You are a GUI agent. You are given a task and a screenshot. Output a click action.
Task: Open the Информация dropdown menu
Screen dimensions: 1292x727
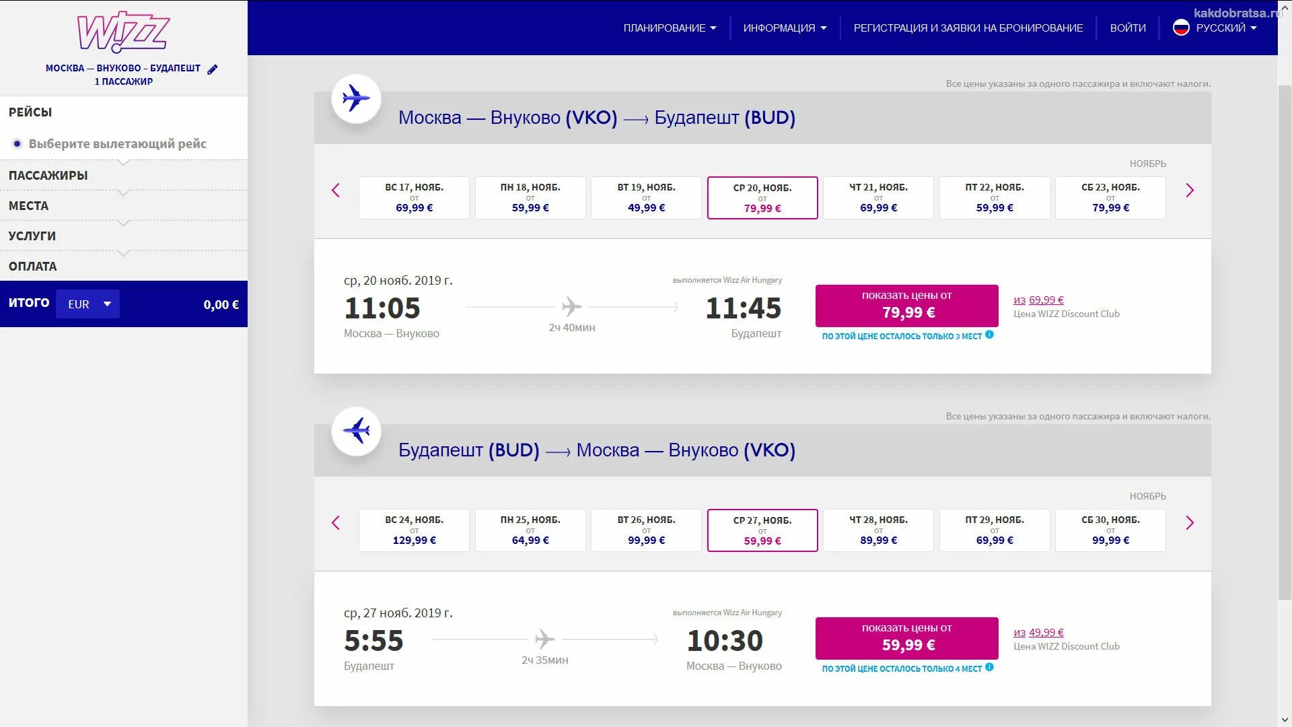point(785,28)
